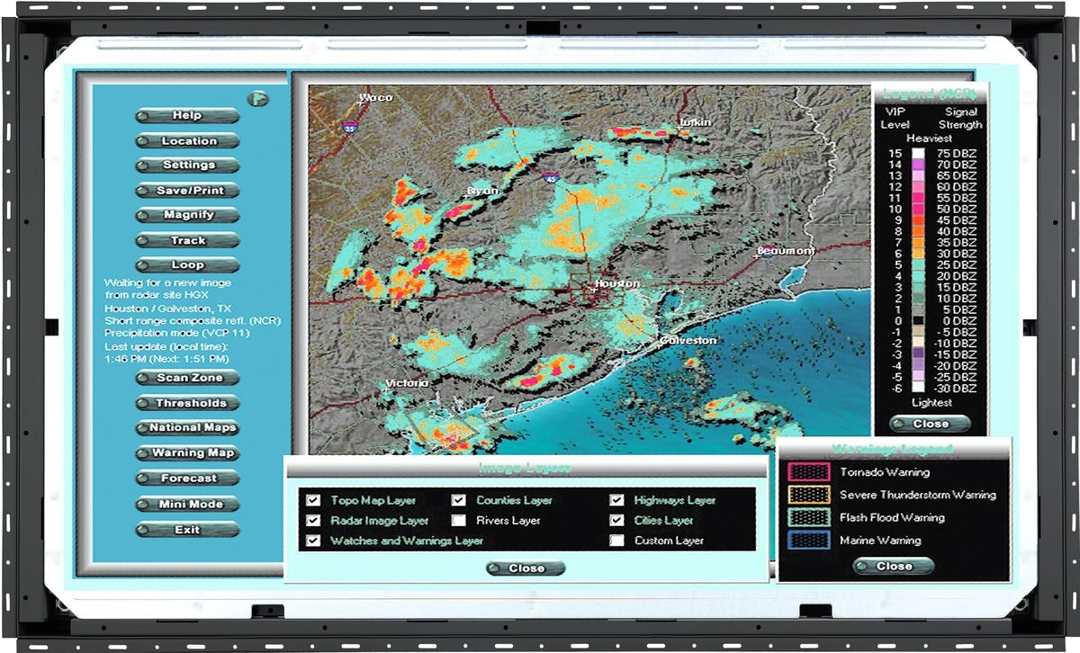The height and width of the screenshot is (653, 1080).
Task: Close the Image Layers panel
Action: pos(526,568)
